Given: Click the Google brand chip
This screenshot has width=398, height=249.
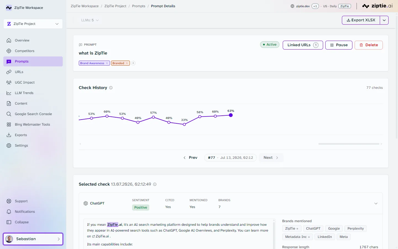Looking at the screenshot, I should point(334,229).
